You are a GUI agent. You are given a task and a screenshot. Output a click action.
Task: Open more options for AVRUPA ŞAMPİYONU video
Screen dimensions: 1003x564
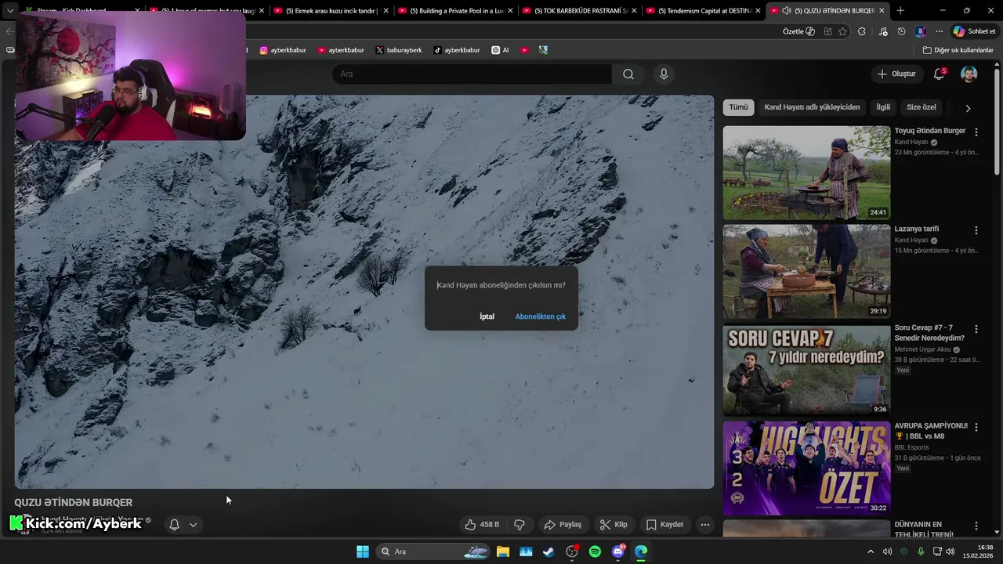[x=976, y=427]
